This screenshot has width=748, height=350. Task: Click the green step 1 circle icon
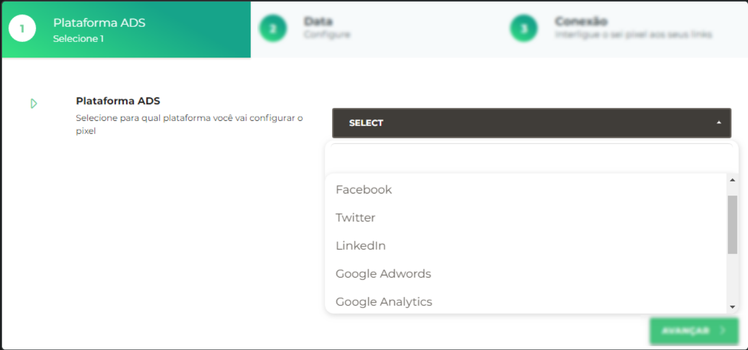(22, 29)
